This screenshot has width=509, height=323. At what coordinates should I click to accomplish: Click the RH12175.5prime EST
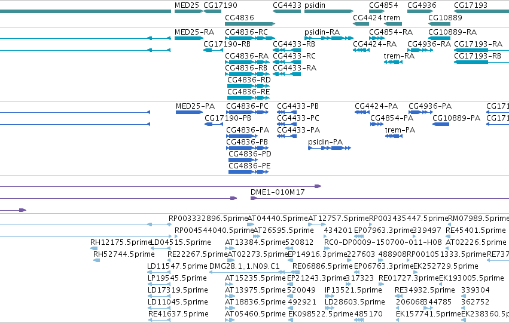[94, 248]
